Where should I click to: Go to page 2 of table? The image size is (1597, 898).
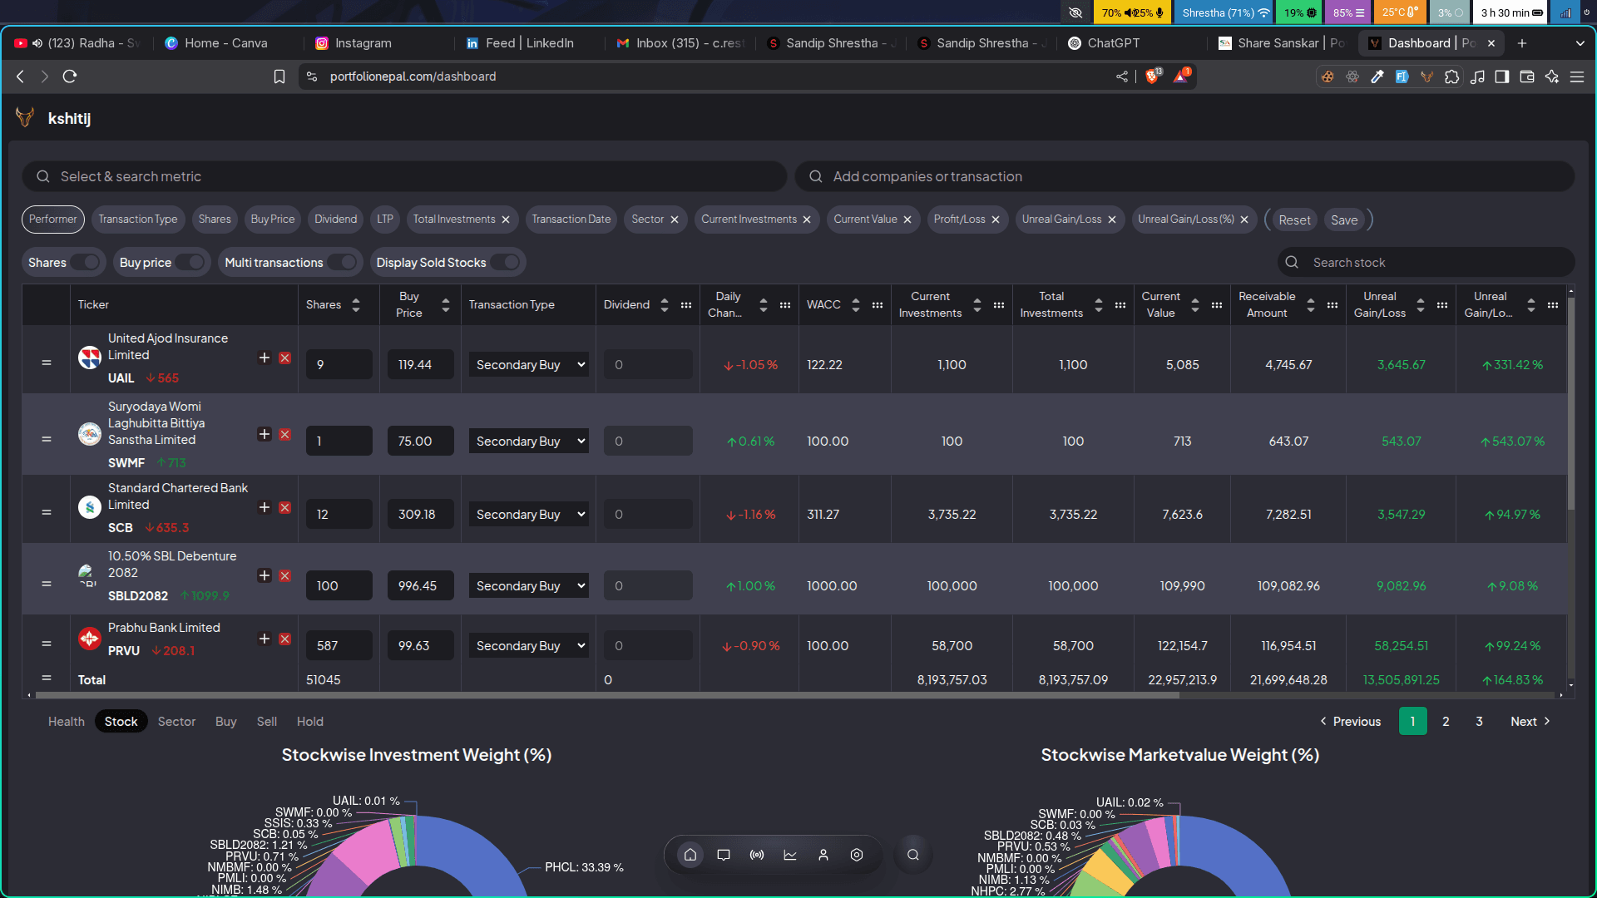pos(1446,722)
